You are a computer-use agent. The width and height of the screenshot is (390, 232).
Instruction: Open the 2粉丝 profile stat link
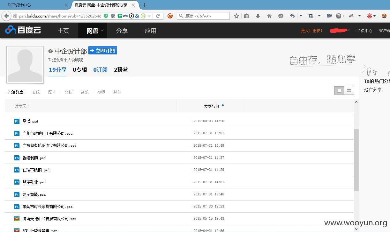pos(121,70)
